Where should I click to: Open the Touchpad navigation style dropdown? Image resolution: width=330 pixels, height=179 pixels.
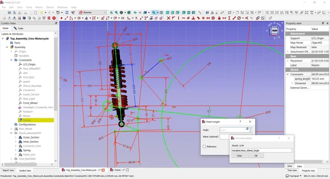coord(294,176)
